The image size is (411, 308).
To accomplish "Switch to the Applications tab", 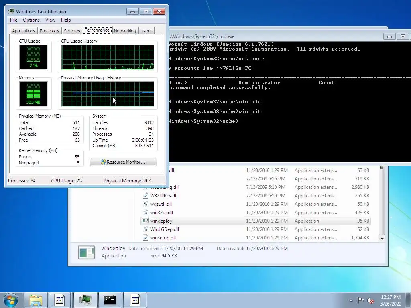I will click(x=24, y=31).
